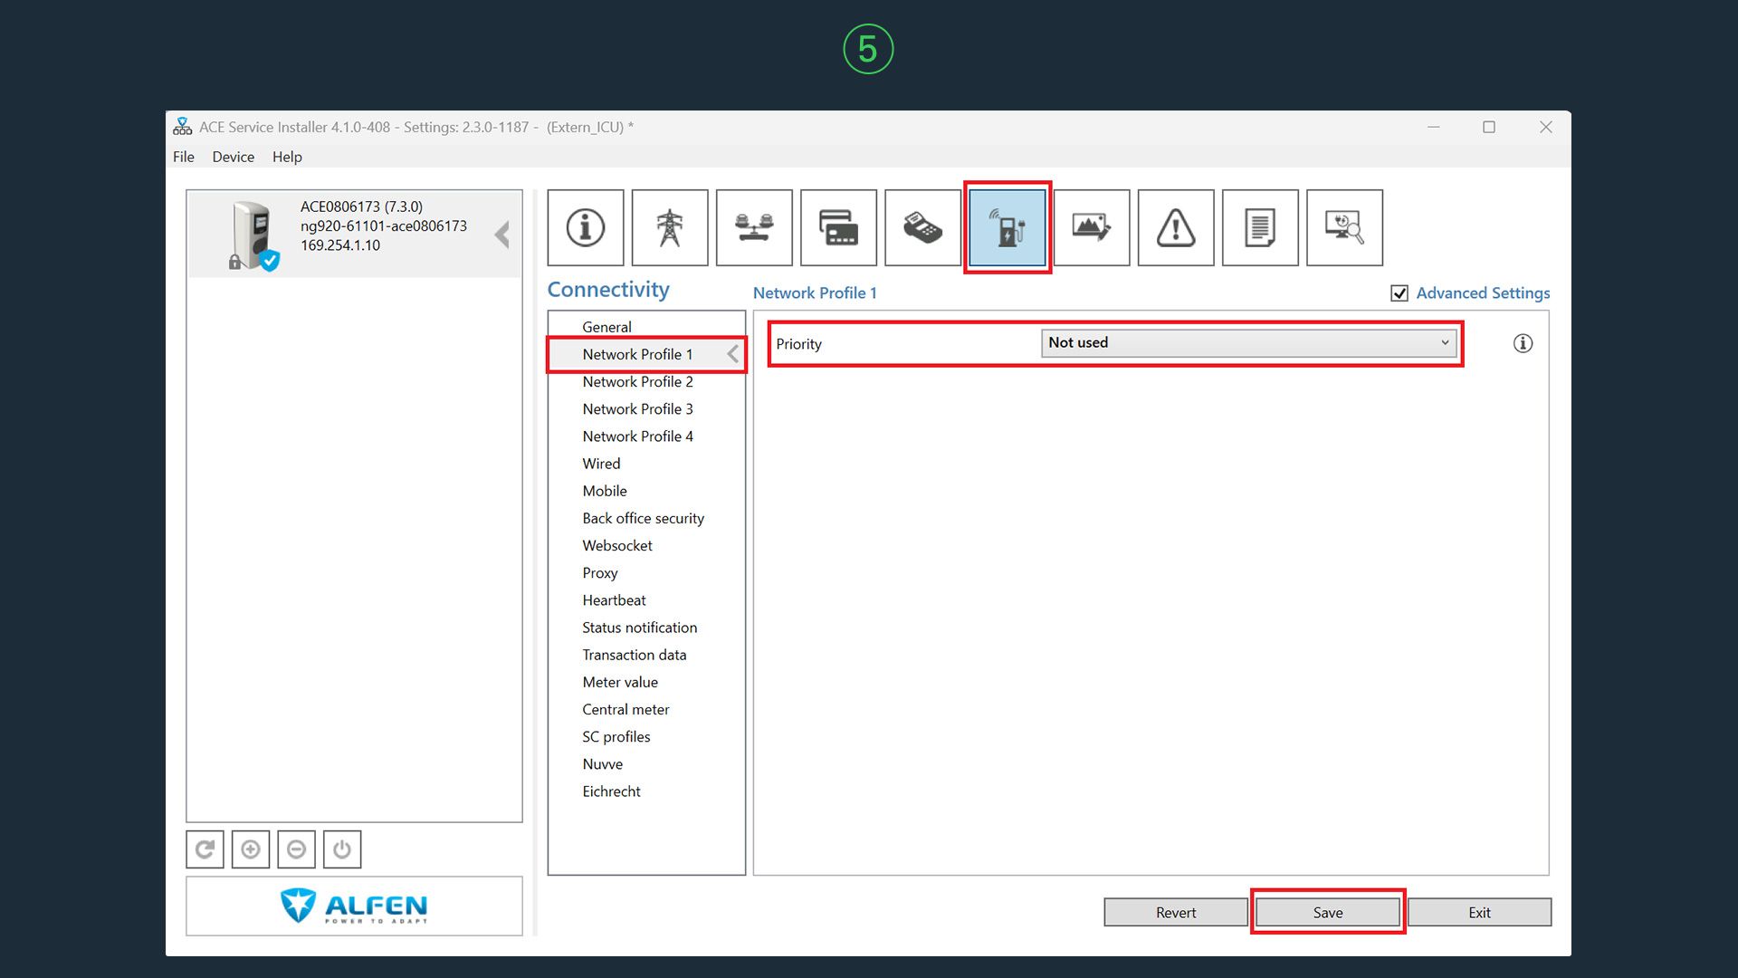Viewport: 1738px width, 978px height.
Task: Open the display image settings icon
Action: pos(1092,227)
